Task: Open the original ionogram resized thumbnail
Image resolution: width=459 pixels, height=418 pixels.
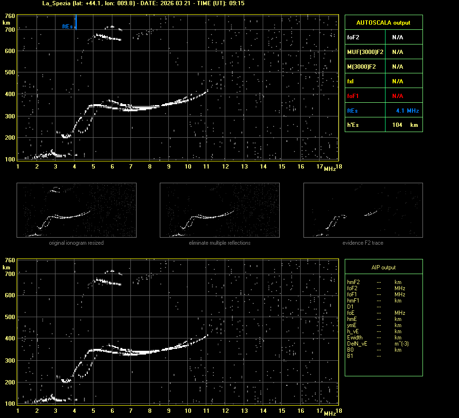Action: point(76,210)
